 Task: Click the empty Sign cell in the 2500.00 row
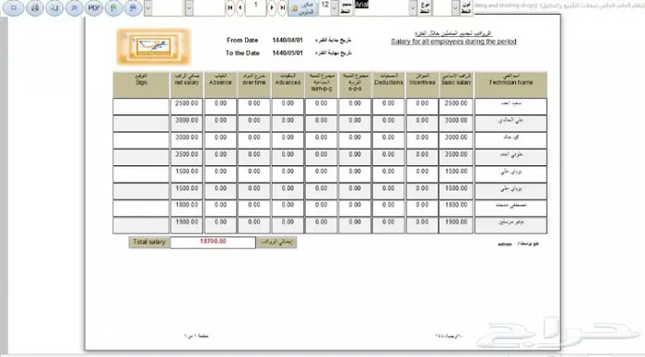141,106
